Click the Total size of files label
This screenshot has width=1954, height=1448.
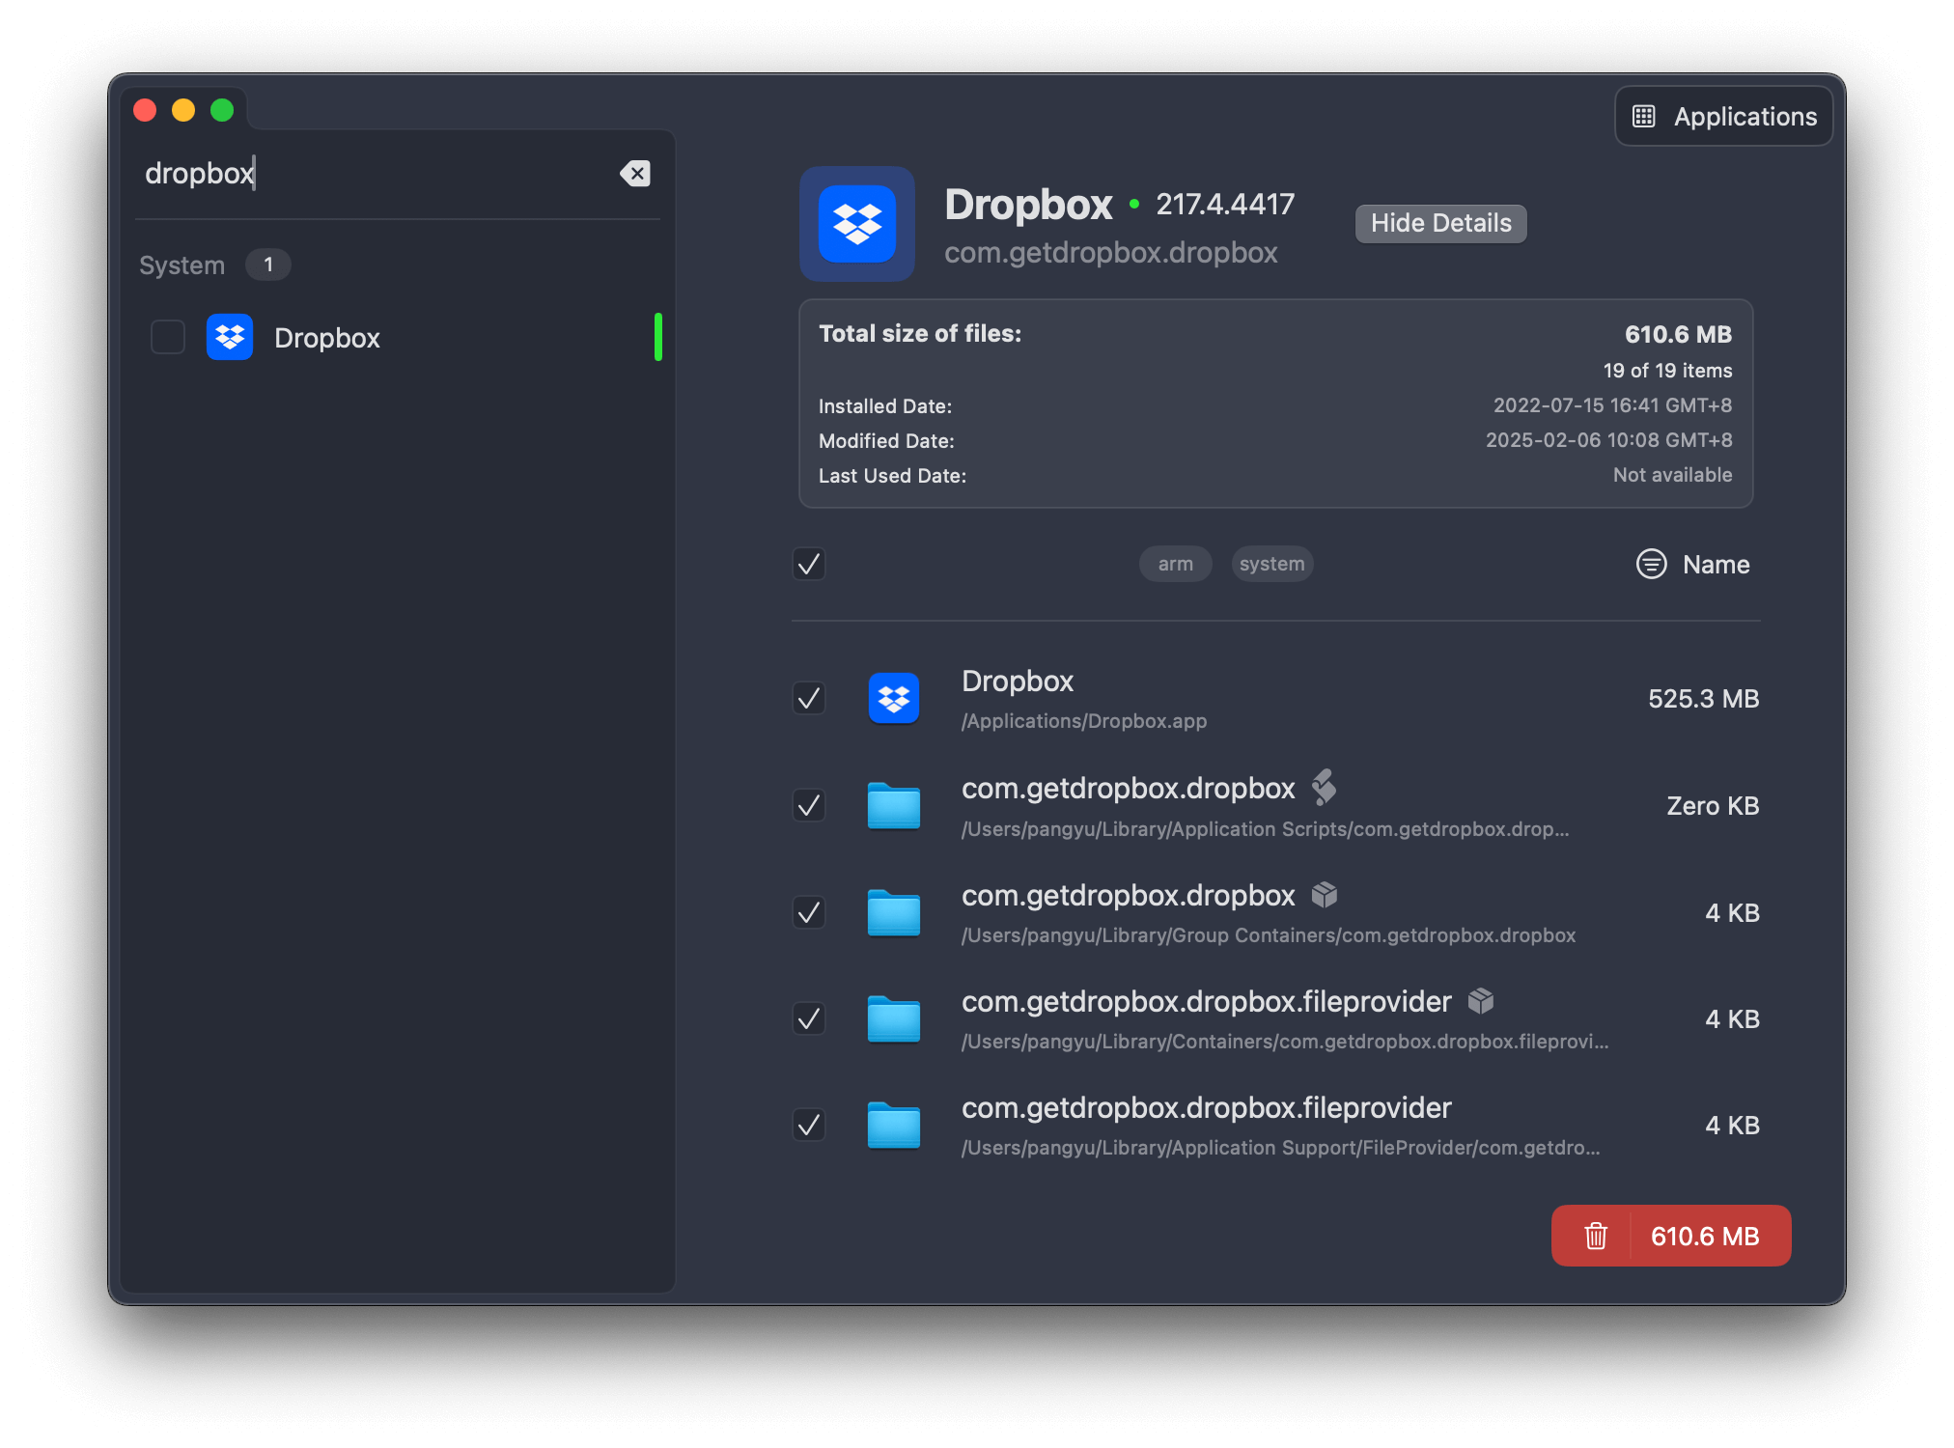pos(920,334)
